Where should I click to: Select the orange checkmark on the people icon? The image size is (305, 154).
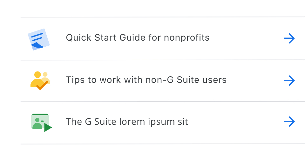pyautogui.click(x=42, y=85)
